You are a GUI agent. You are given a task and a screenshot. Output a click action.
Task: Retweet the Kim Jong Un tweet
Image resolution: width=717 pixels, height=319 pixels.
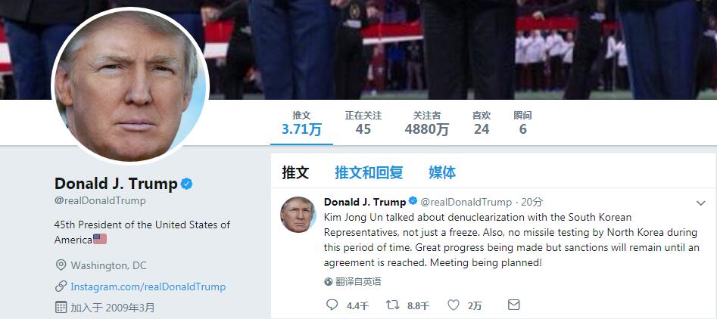(x=393, y=305)
